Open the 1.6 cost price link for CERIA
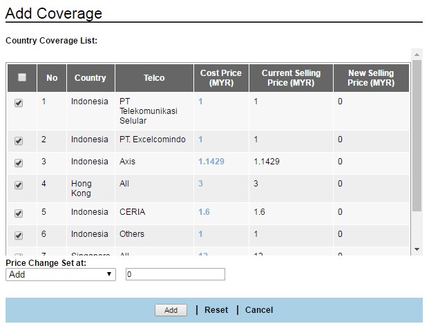 tap(204, 212)
